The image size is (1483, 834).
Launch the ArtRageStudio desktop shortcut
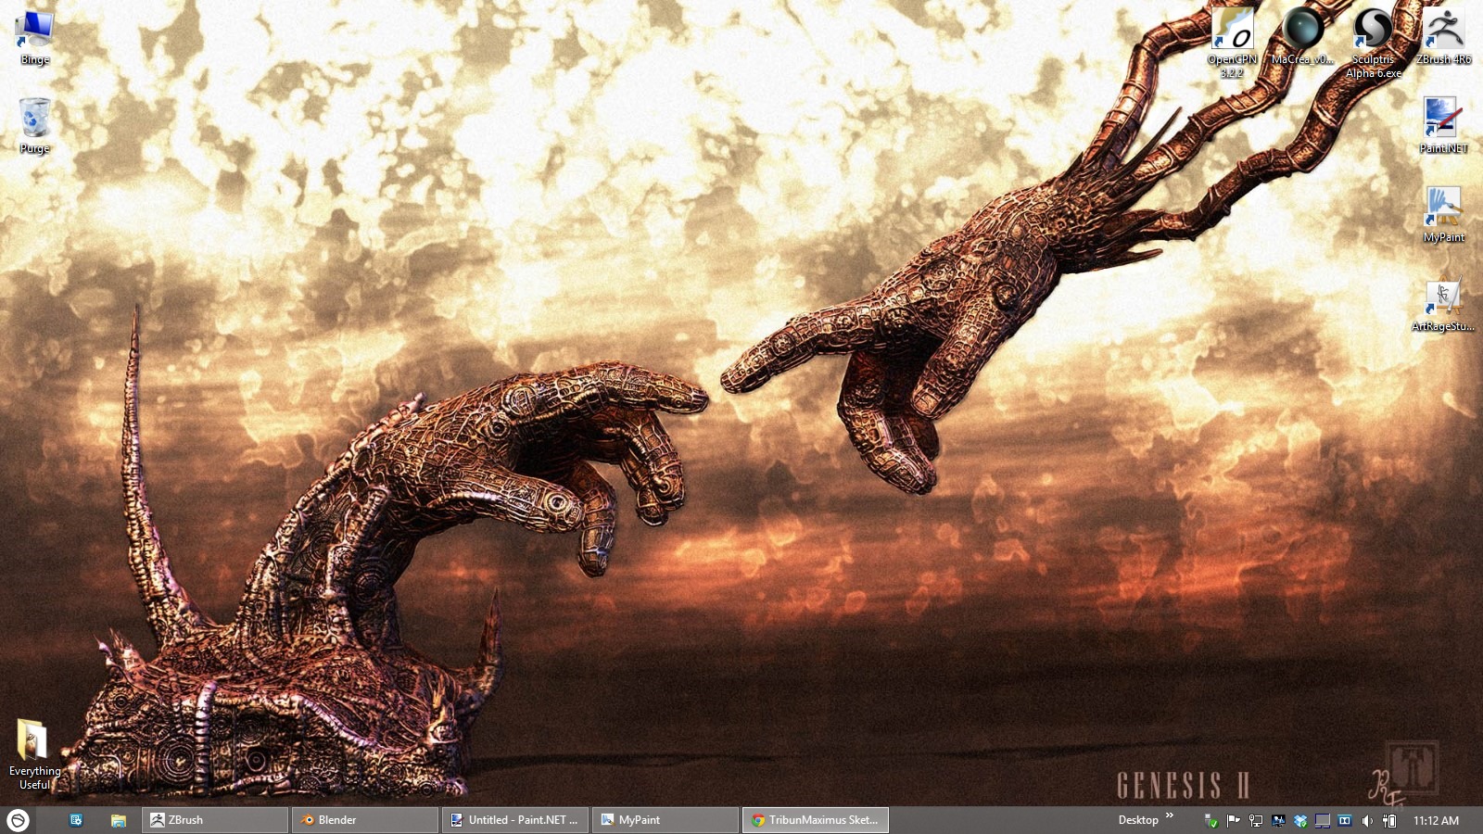tap(1443, 303)
